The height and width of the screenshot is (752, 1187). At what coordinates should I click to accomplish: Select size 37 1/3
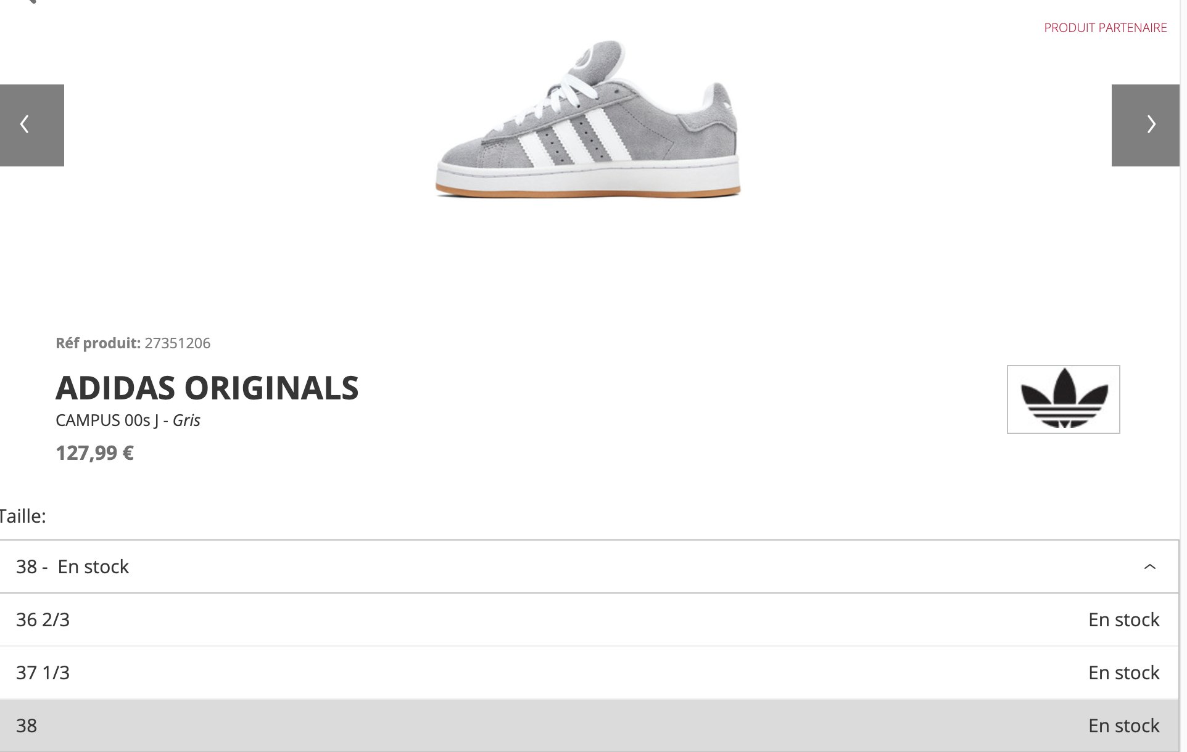589,672
